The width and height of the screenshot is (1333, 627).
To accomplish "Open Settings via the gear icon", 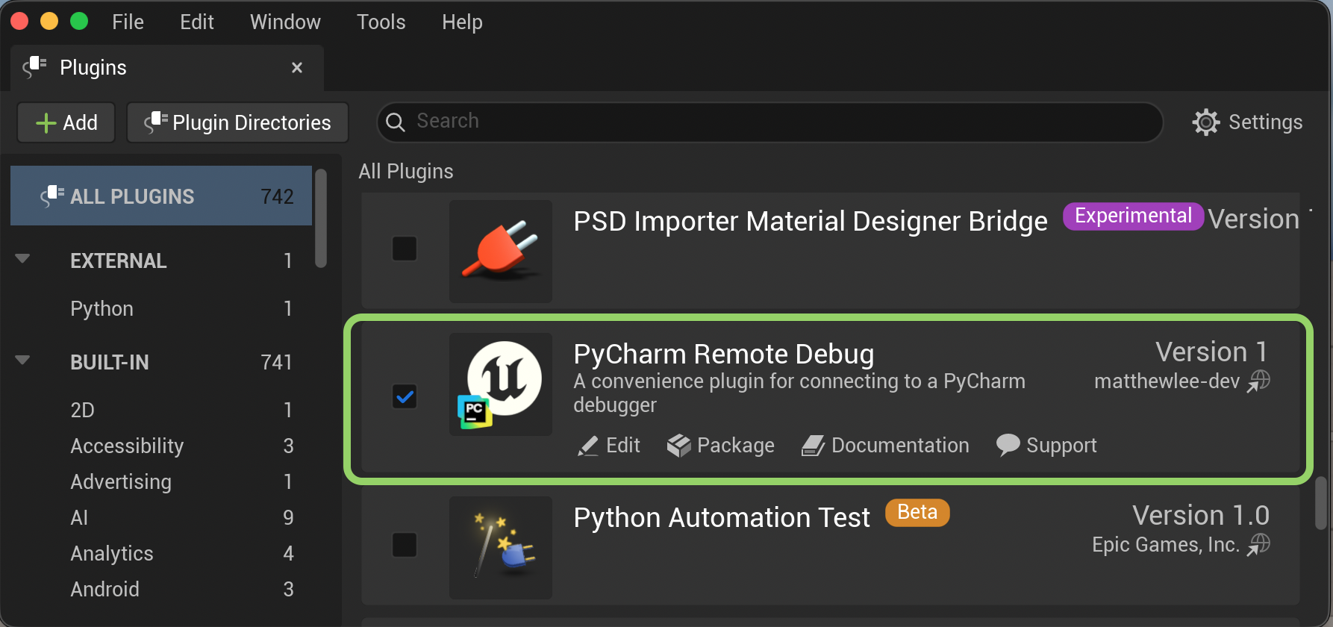I will (x=1206, y=122).
